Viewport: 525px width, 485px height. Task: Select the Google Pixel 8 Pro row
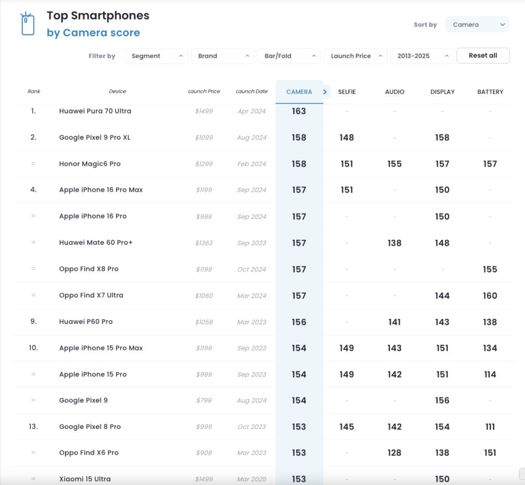(263, 427)
